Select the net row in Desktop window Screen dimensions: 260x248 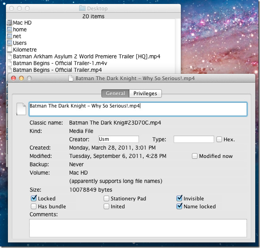(x=91, y=36)
